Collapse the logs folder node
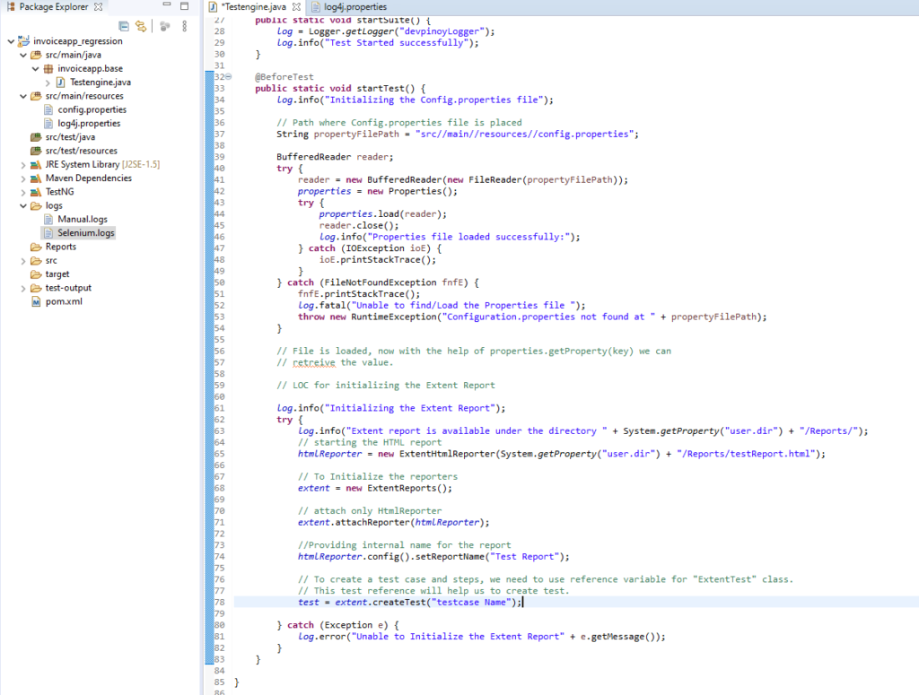 tap(23, 205)
